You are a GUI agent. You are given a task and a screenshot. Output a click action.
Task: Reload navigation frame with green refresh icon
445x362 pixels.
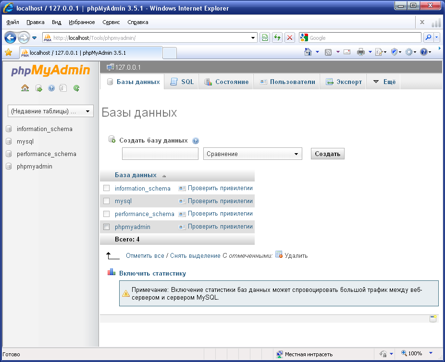76,88
